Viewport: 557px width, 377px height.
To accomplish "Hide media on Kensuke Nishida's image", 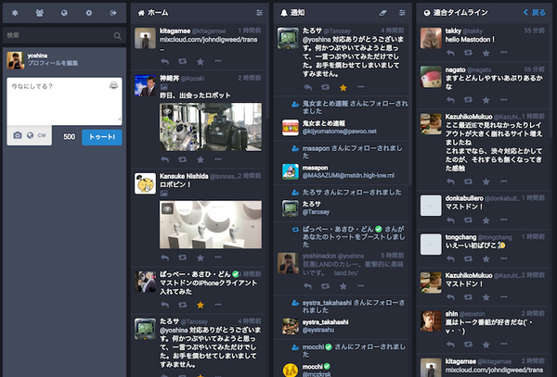I will 167,209.
